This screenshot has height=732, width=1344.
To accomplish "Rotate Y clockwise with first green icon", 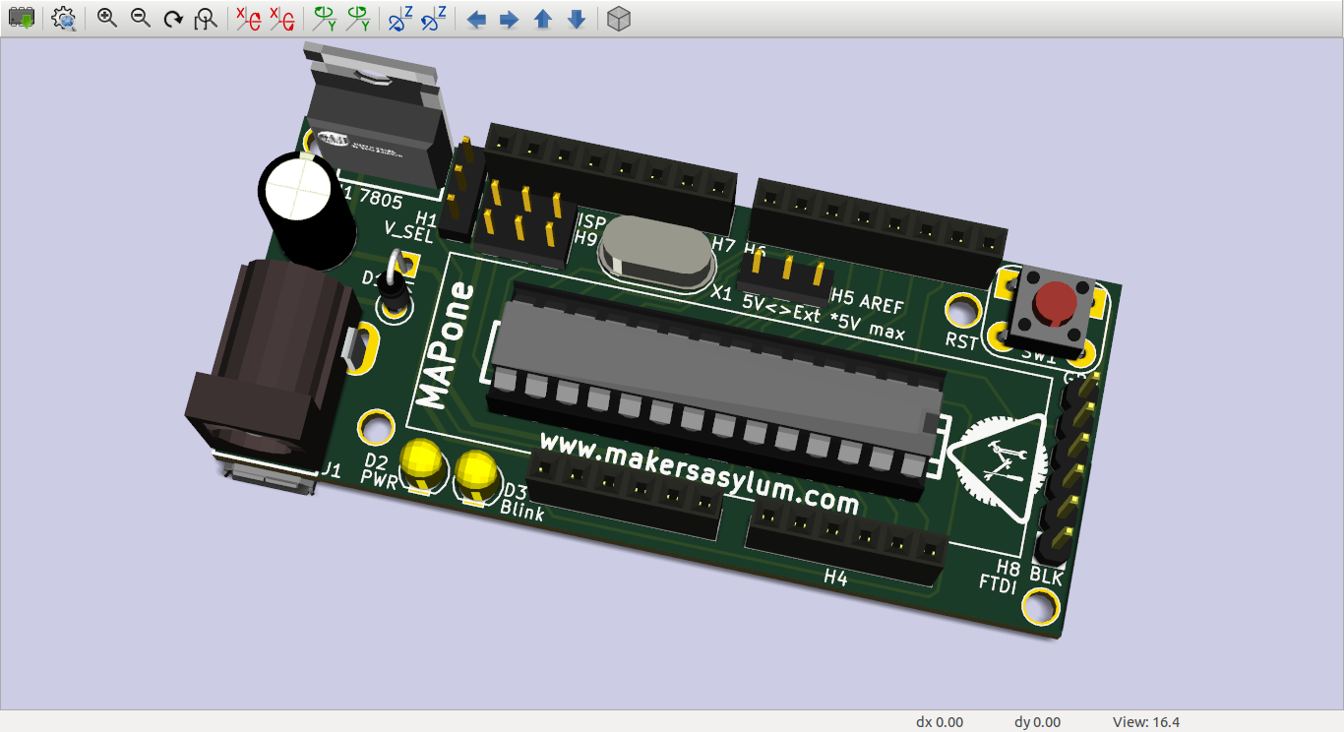I will point(324,18).
